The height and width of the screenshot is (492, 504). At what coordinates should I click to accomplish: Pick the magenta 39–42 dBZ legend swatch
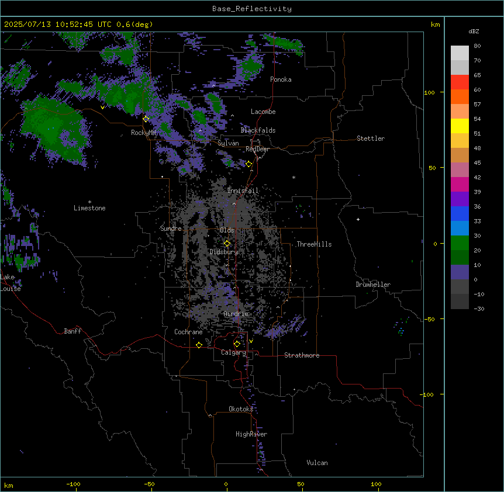[x=460, y=185]
